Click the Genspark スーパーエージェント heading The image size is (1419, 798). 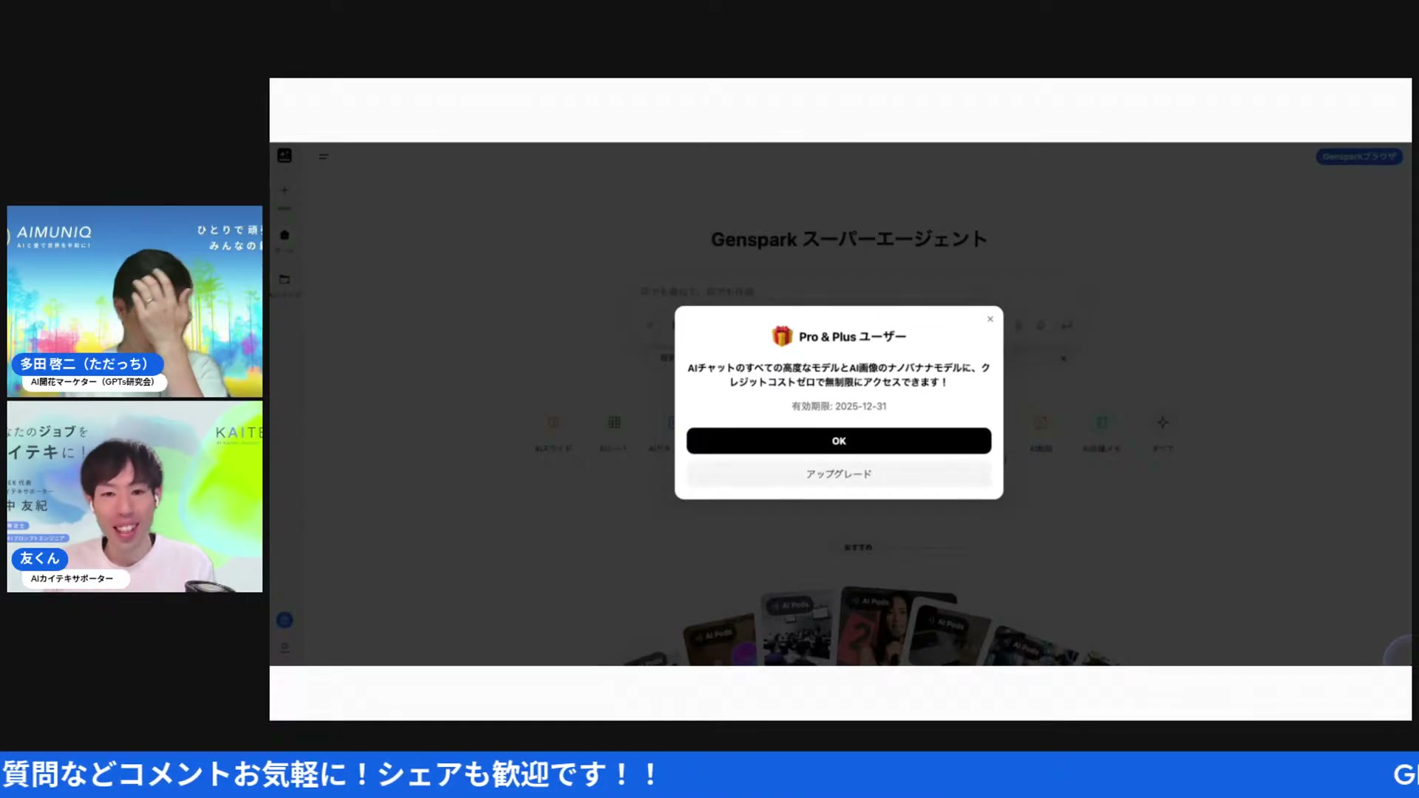[848, 239]
